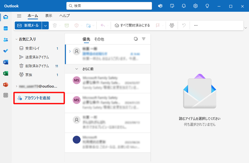Click the Teams meeting icon in title bar
This screenshot has height=163, width=249.
pos(160,6)
